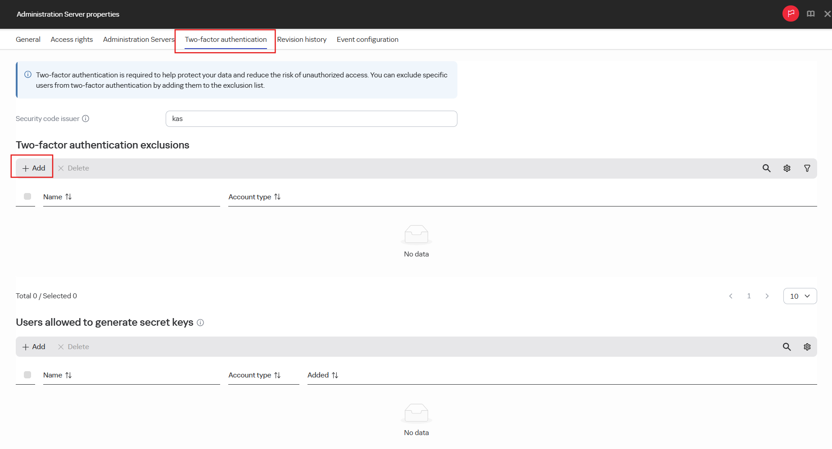Expand the 10 rows per page dropdown
This screenshot has width=832, height=449.
coord(800,296)
